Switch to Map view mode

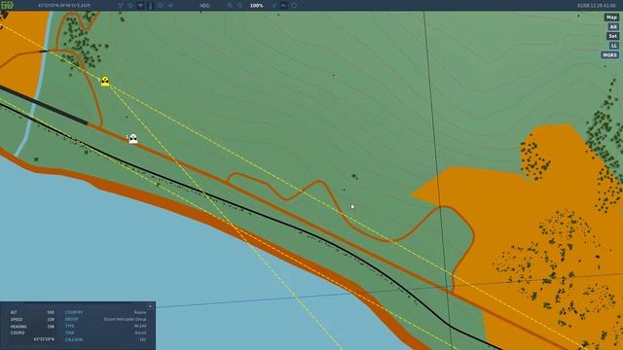(x=611, y=17)
